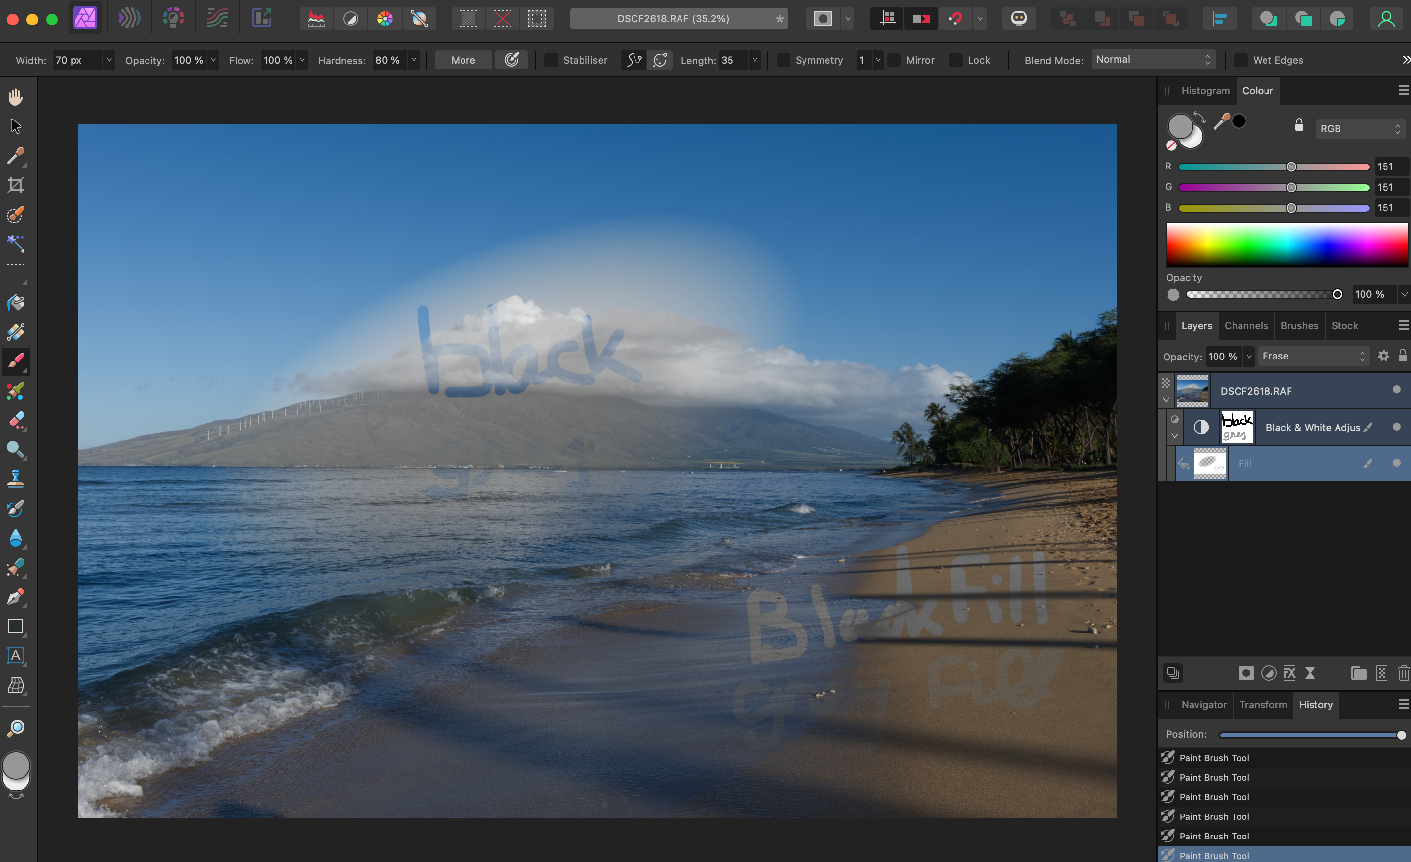Select the Flood Fill tool
Viewport: 1411px width, 862px height.
pos(16,303)
